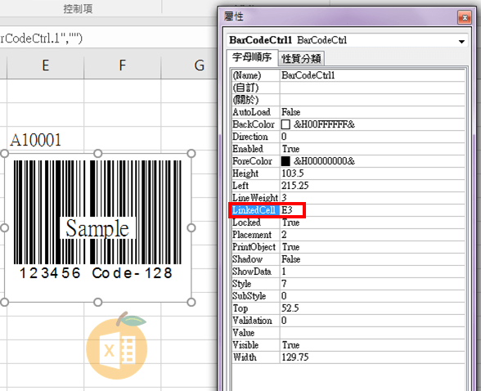
Task: Select the BackColor property
Action: click(x=255, y=124)
